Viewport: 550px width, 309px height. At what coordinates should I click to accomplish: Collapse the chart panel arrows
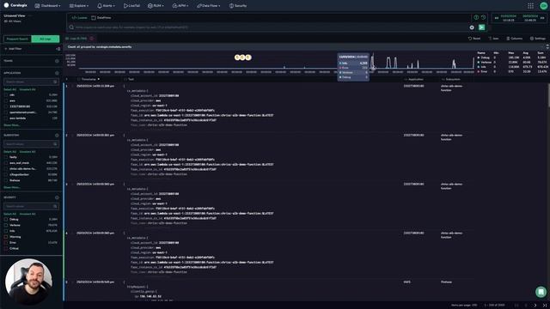[547, 46]
